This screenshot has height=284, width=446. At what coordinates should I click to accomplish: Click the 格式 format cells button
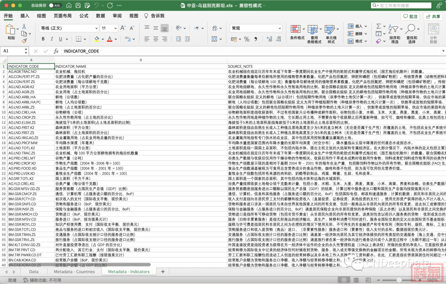[357, 41]
